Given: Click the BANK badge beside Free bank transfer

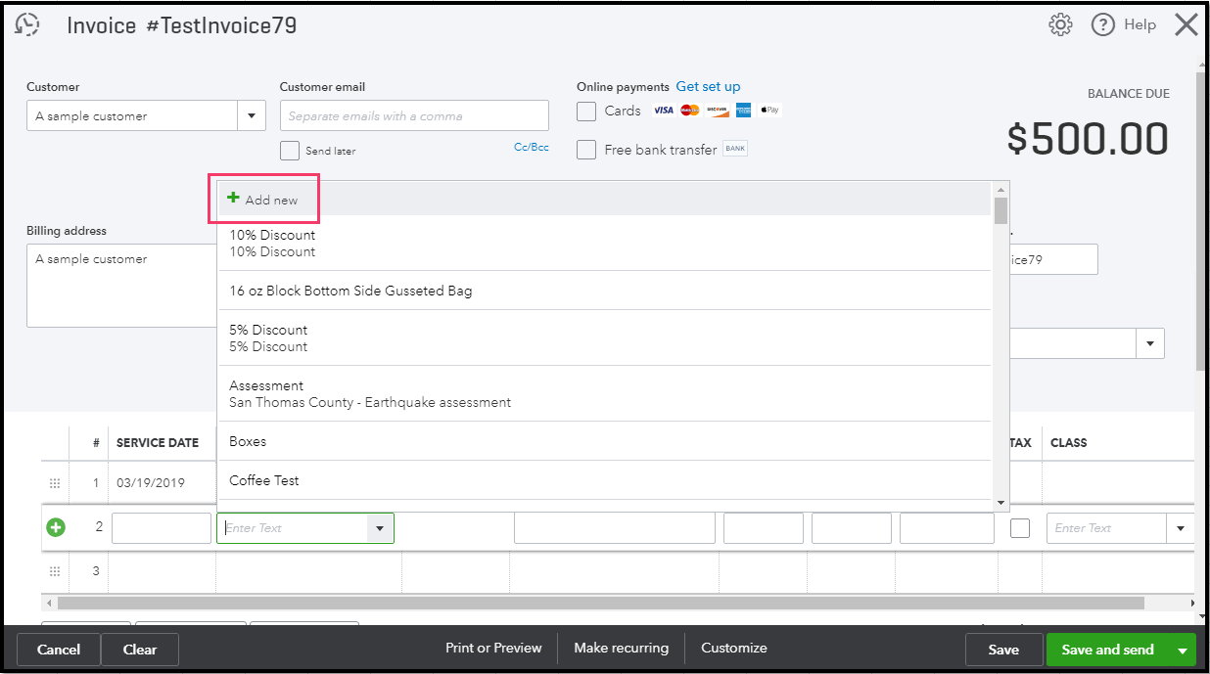Looking at the screenshot, I should pyautogui.click(x=735, y=149).
